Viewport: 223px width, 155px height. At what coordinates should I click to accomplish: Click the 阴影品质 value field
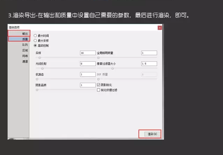[x=88, y=85]
